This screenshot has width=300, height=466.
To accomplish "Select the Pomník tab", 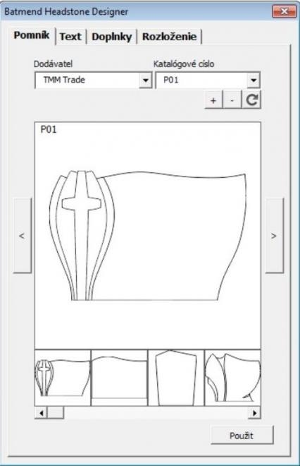I will coord(32,35).
